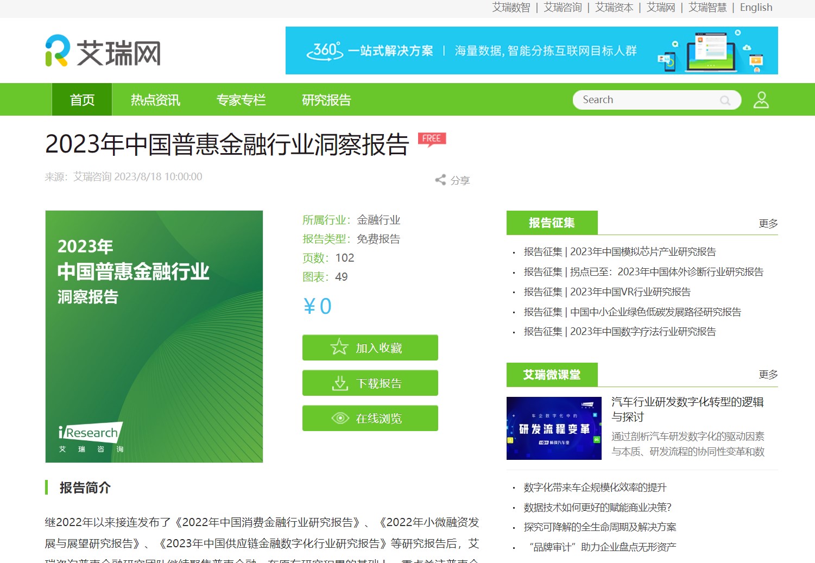Click the star icon on 加入收藏
This screenshot has height=563, width=815.
(339, 347)
